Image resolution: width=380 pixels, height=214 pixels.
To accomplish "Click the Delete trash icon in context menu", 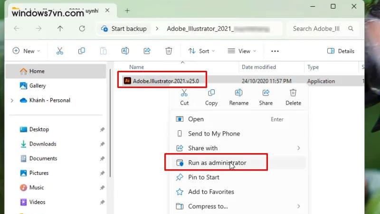I will pyautogui.click(x=293, y=93).
